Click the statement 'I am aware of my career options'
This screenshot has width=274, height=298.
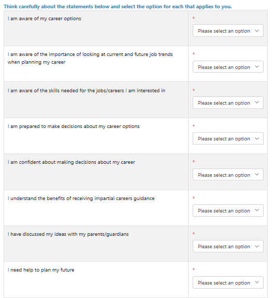pyautogui.click(x=44, y=19)
